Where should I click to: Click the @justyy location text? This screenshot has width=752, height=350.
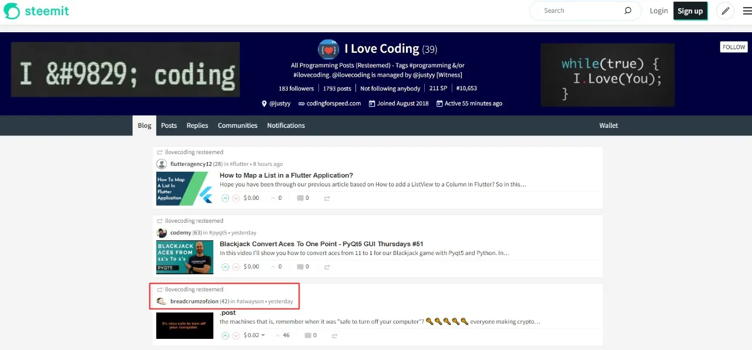point(280,103)
